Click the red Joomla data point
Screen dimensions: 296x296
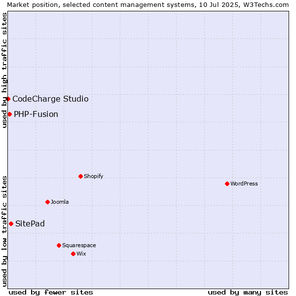(x=47, y=202)
